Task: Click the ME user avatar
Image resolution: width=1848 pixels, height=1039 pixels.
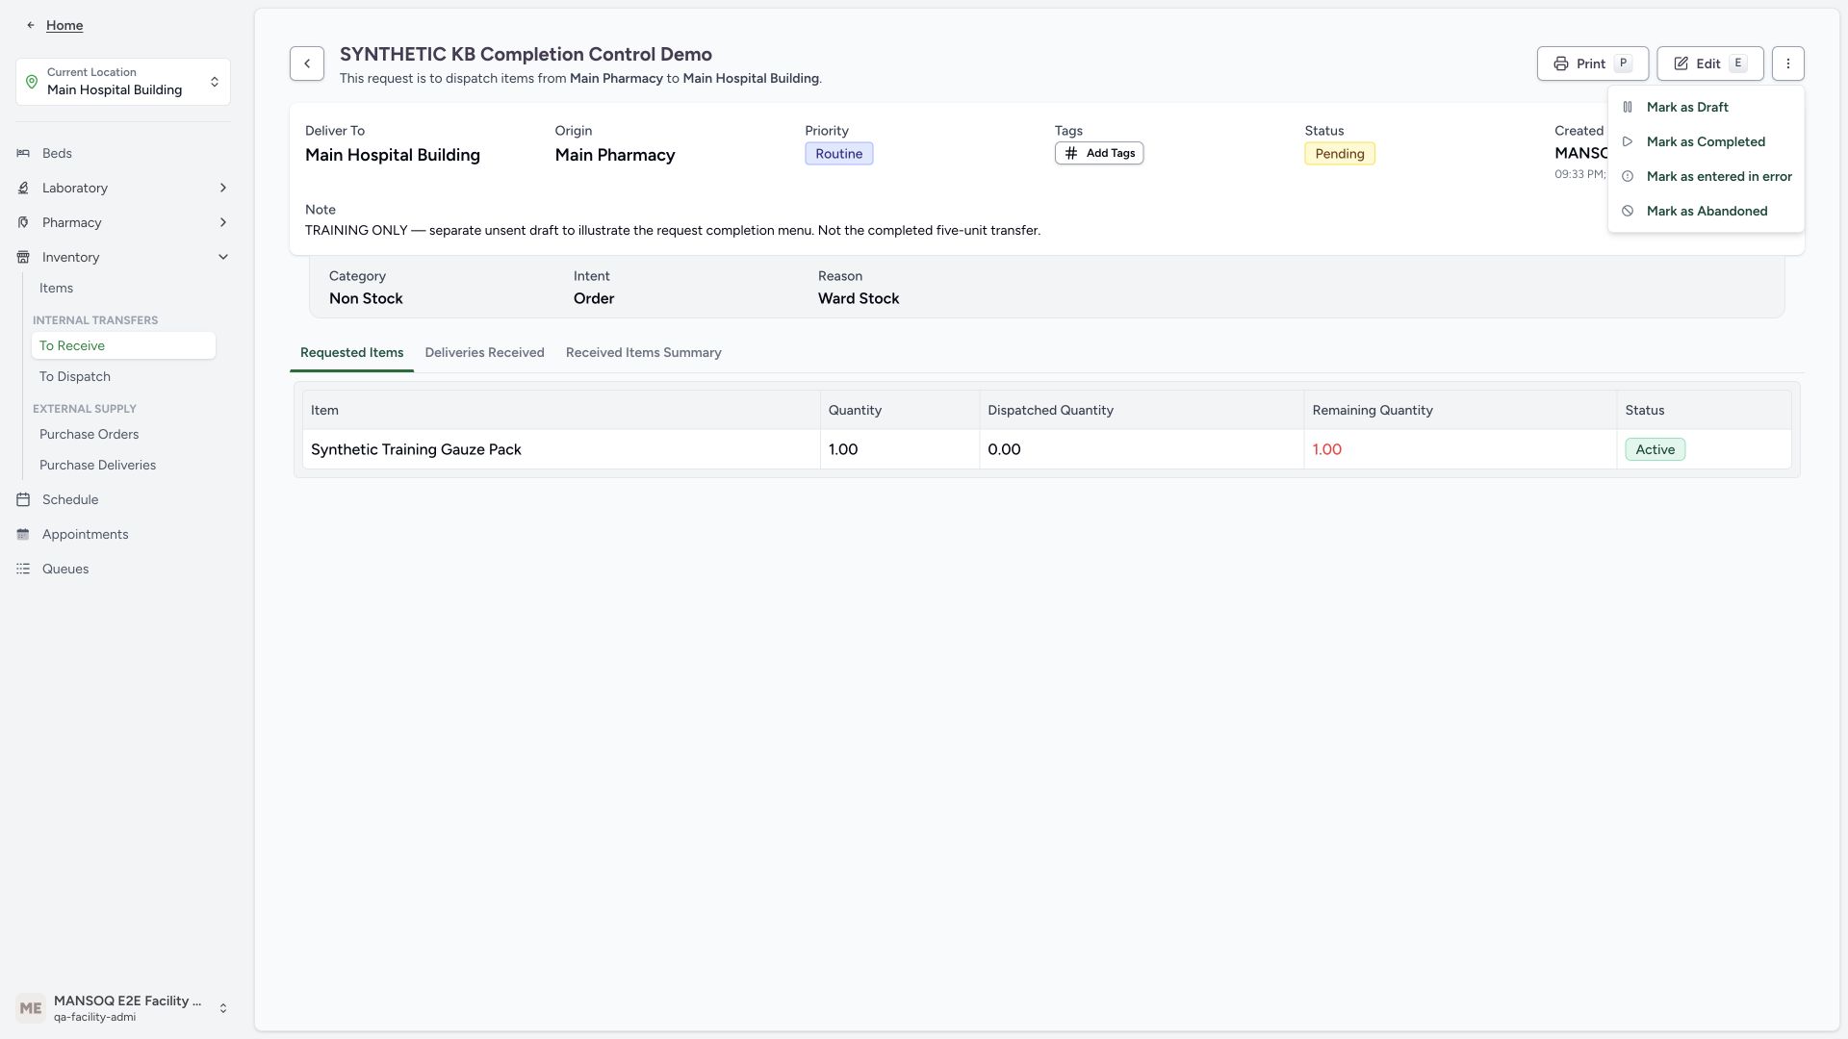Action: (31, 1008)
